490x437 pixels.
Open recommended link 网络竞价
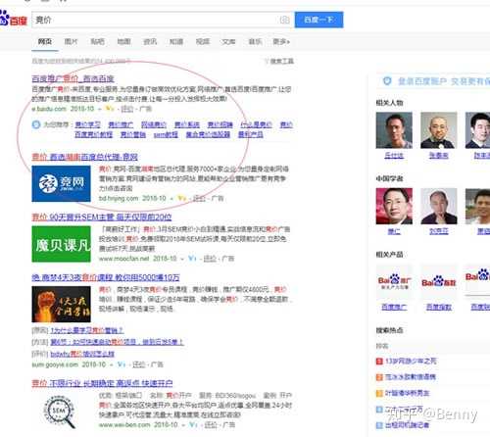tap(154, 124)
